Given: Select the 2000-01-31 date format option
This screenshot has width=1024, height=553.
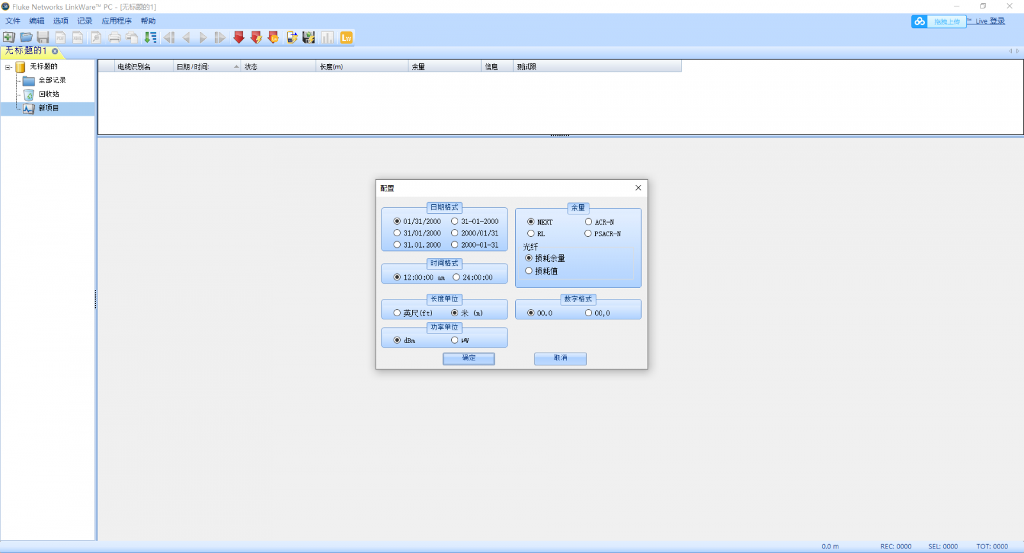Looking at the screenshot, I should click(x=455, y=245).
